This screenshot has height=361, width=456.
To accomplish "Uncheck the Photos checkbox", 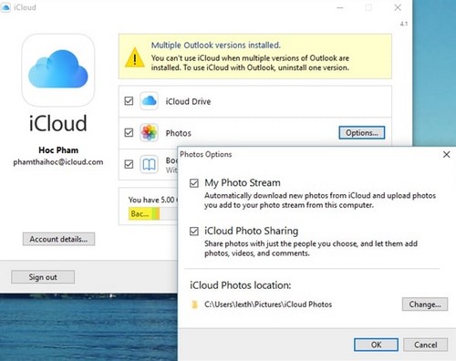I will point(129,133).
